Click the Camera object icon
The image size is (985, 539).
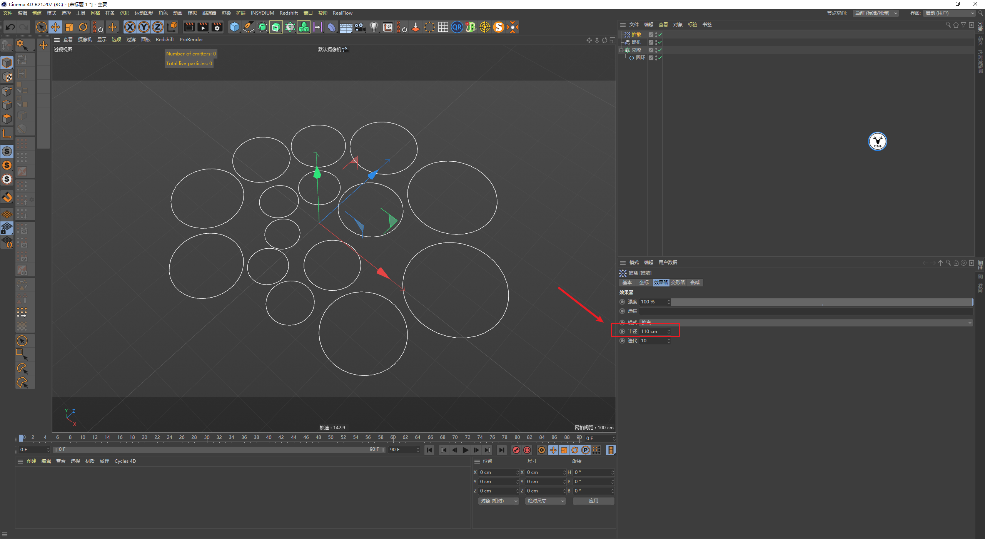360,27
